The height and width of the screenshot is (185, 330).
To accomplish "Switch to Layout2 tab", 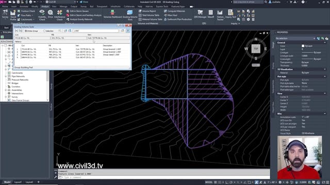I will tap(29, 182).
